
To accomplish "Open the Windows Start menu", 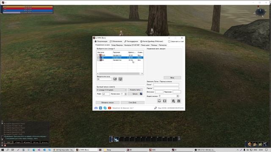I will click(3, 150).
